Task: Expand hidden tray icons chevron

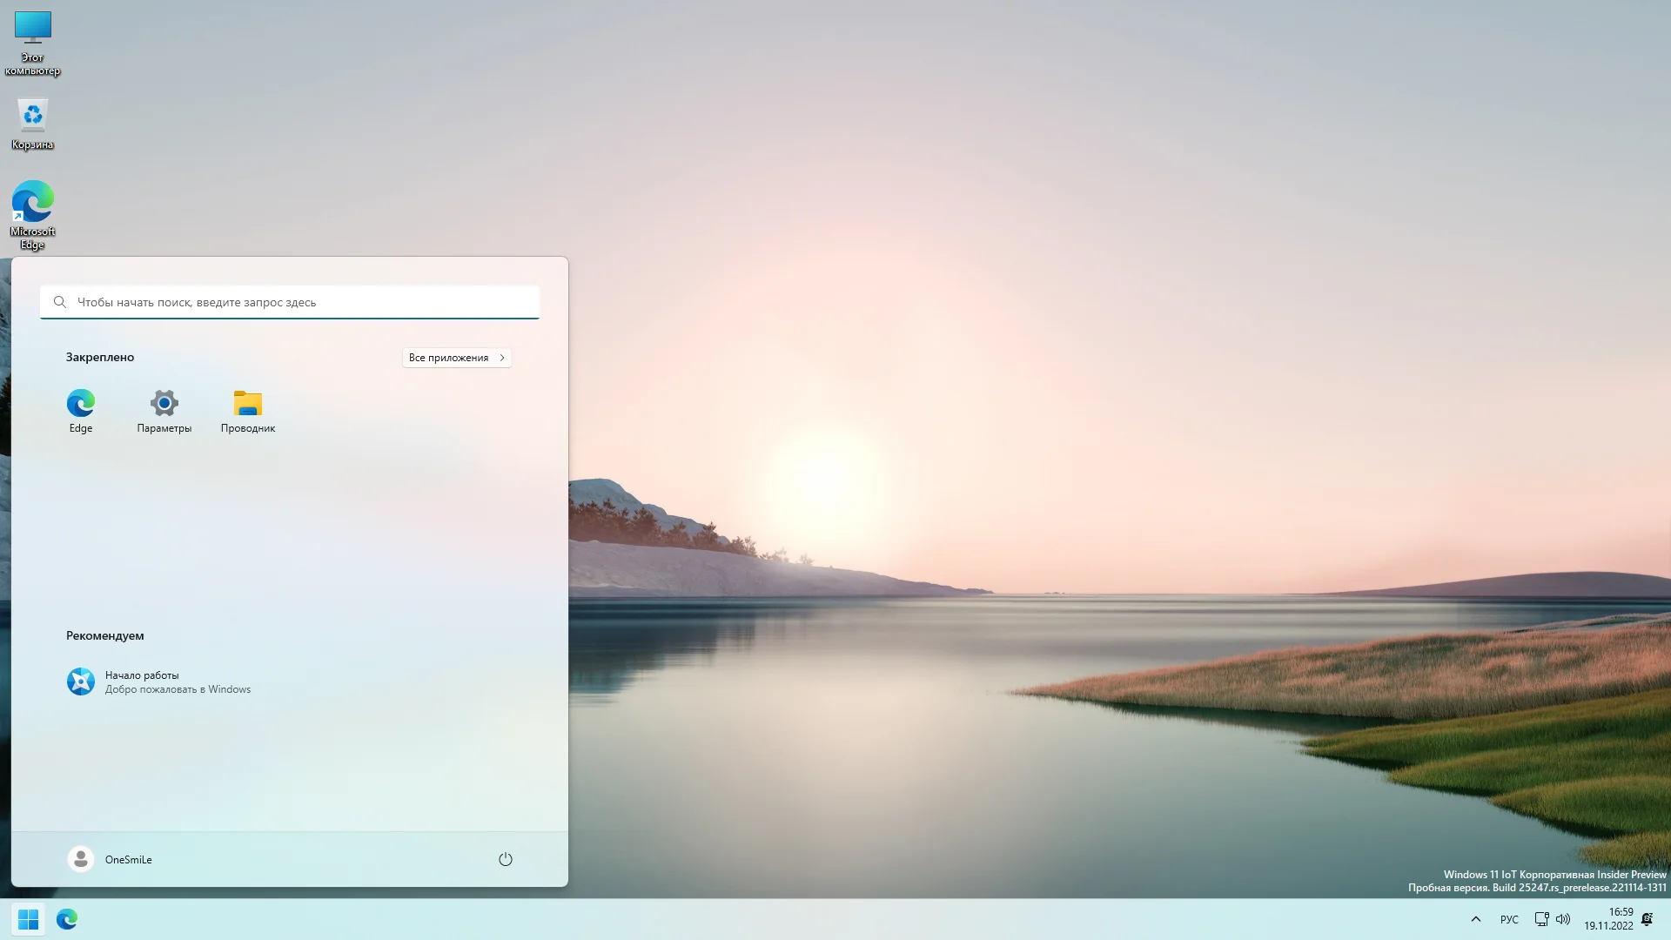Action: point(1476,919)
